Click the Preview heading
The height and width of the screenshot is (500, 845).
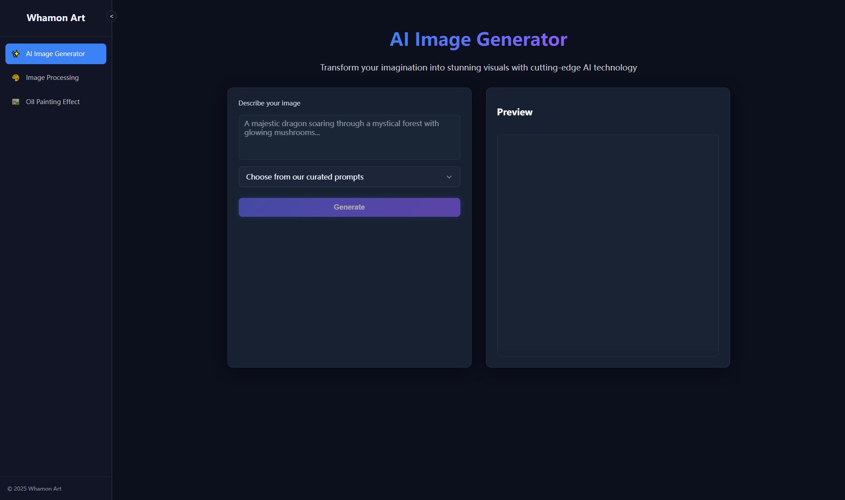(x=514, y=112)
